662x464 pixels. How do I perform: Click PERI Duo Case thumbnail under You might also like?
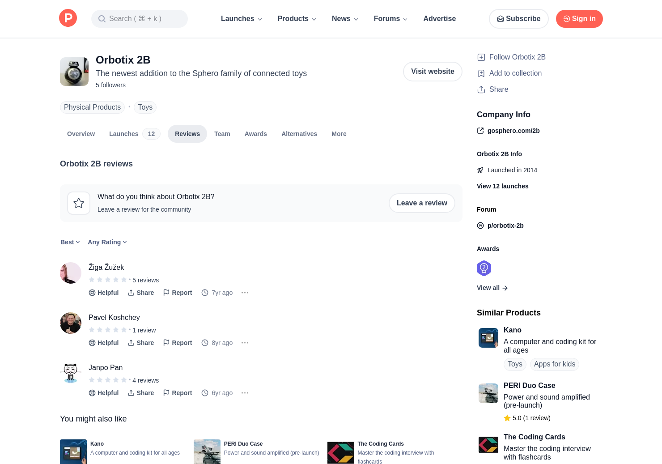pyautogui.click(x=207, y=452)
